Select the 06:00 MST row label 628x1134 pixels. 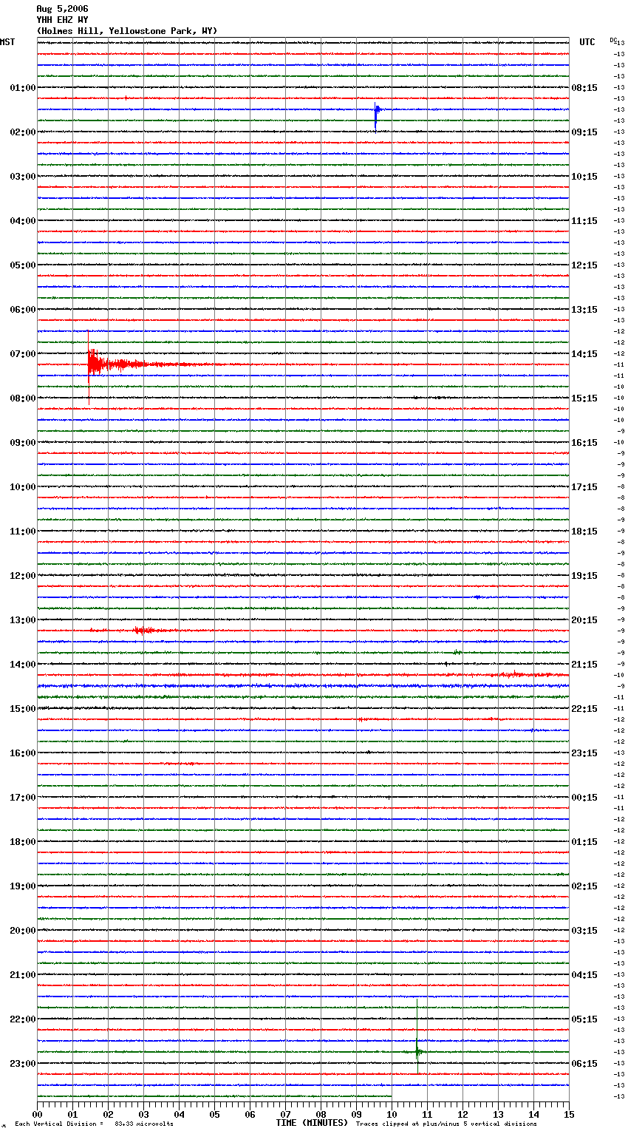pyautogui.click(x=23, y=310)
